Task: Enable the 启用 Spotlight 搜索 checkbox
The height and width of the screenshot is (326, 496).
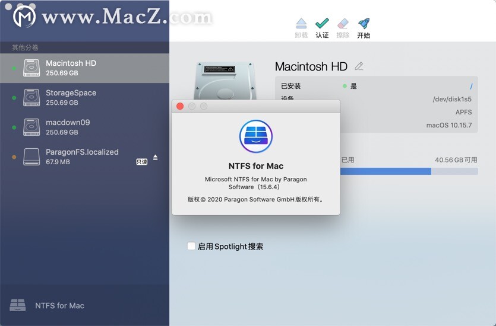Action: coord(191,246)
